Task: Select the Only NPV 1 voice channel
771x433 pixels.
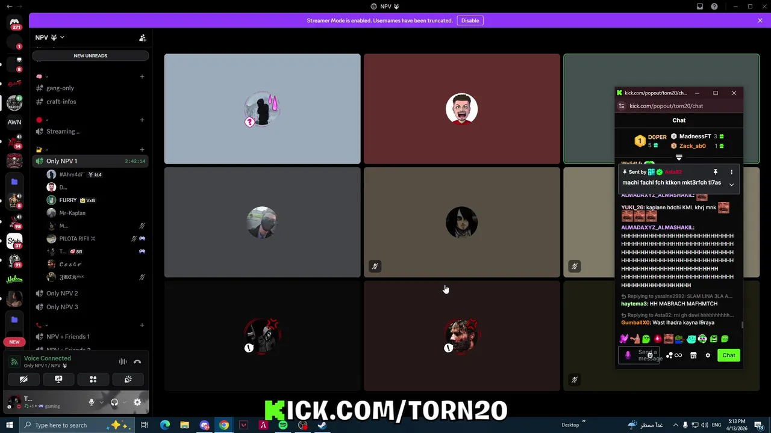Action: 90,161
